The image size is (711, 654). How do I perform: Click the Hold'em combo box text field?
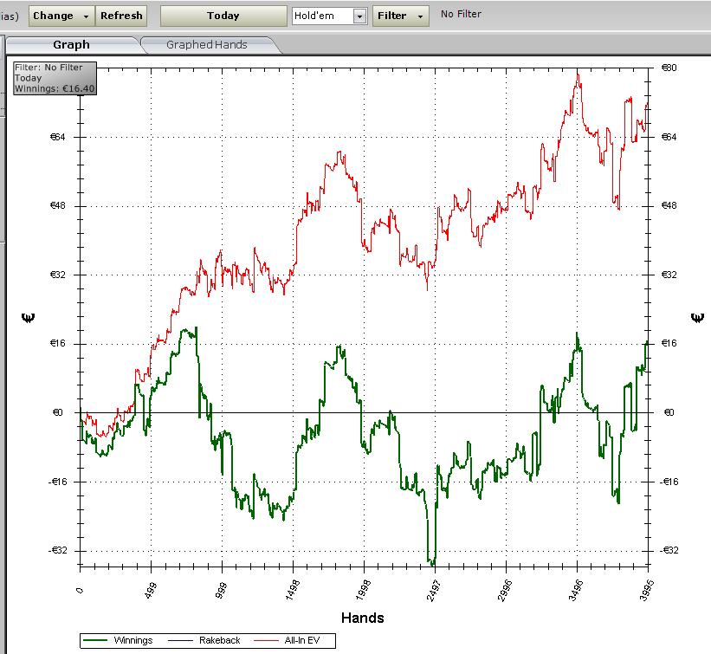pyautogui.click(x=323, y=16)
